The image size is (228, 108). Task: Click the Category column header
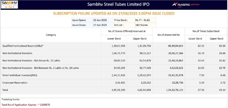click(x=51, y=35)
